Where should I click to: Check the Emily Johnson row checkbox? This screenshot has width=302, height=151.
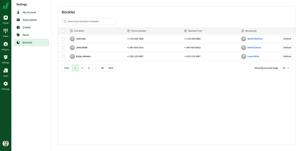point(63,56)
